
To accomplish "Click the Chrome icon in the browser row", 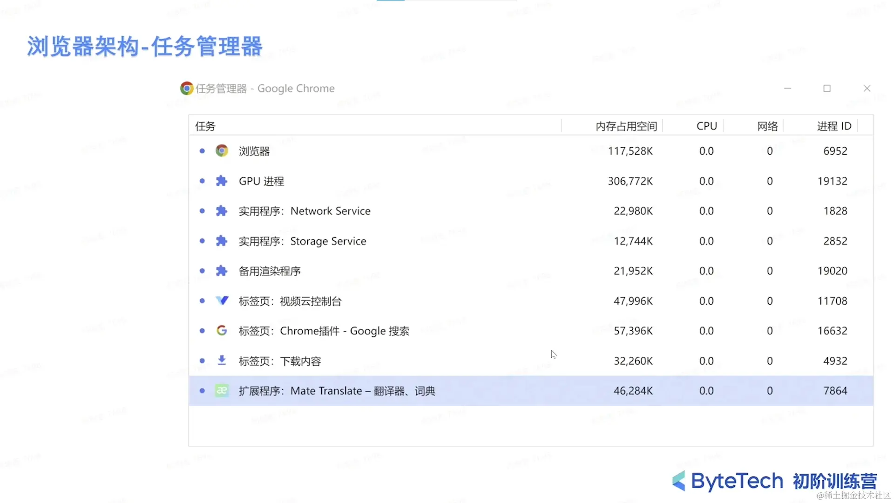I will point(222,151).
